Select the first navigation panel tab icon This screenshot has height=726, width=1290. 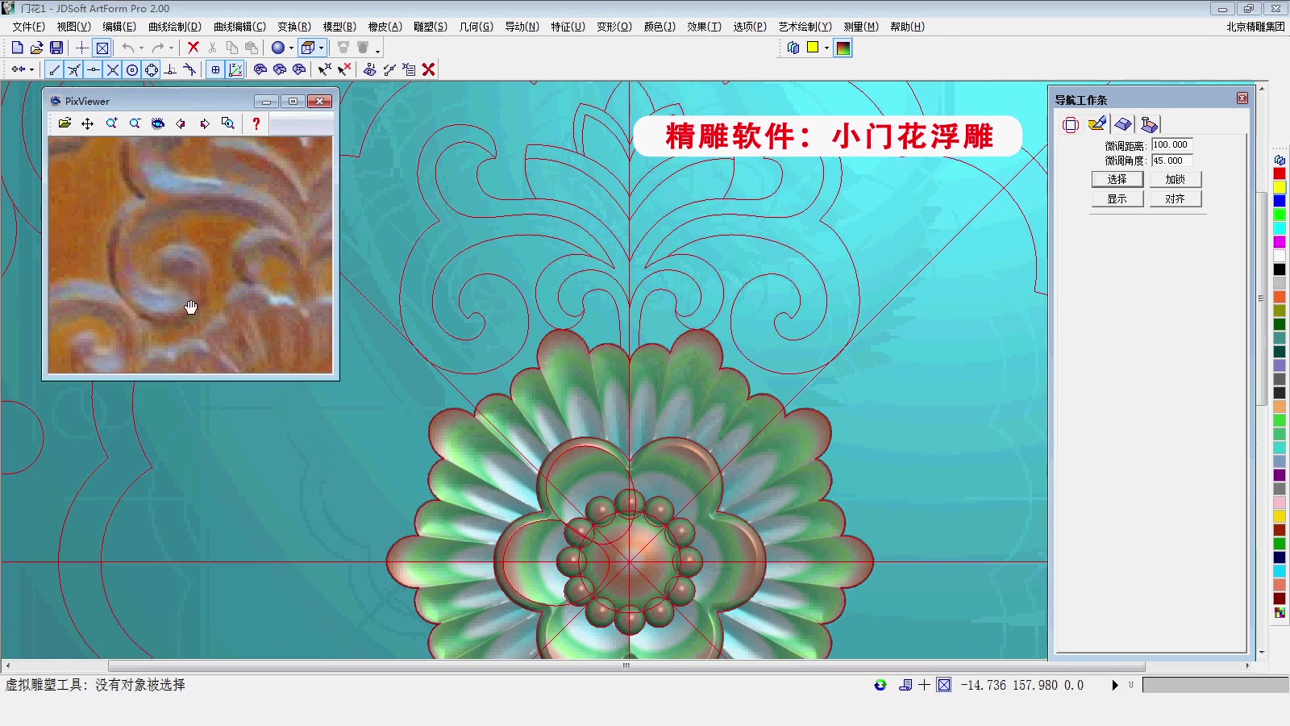tap(1071, 124)
